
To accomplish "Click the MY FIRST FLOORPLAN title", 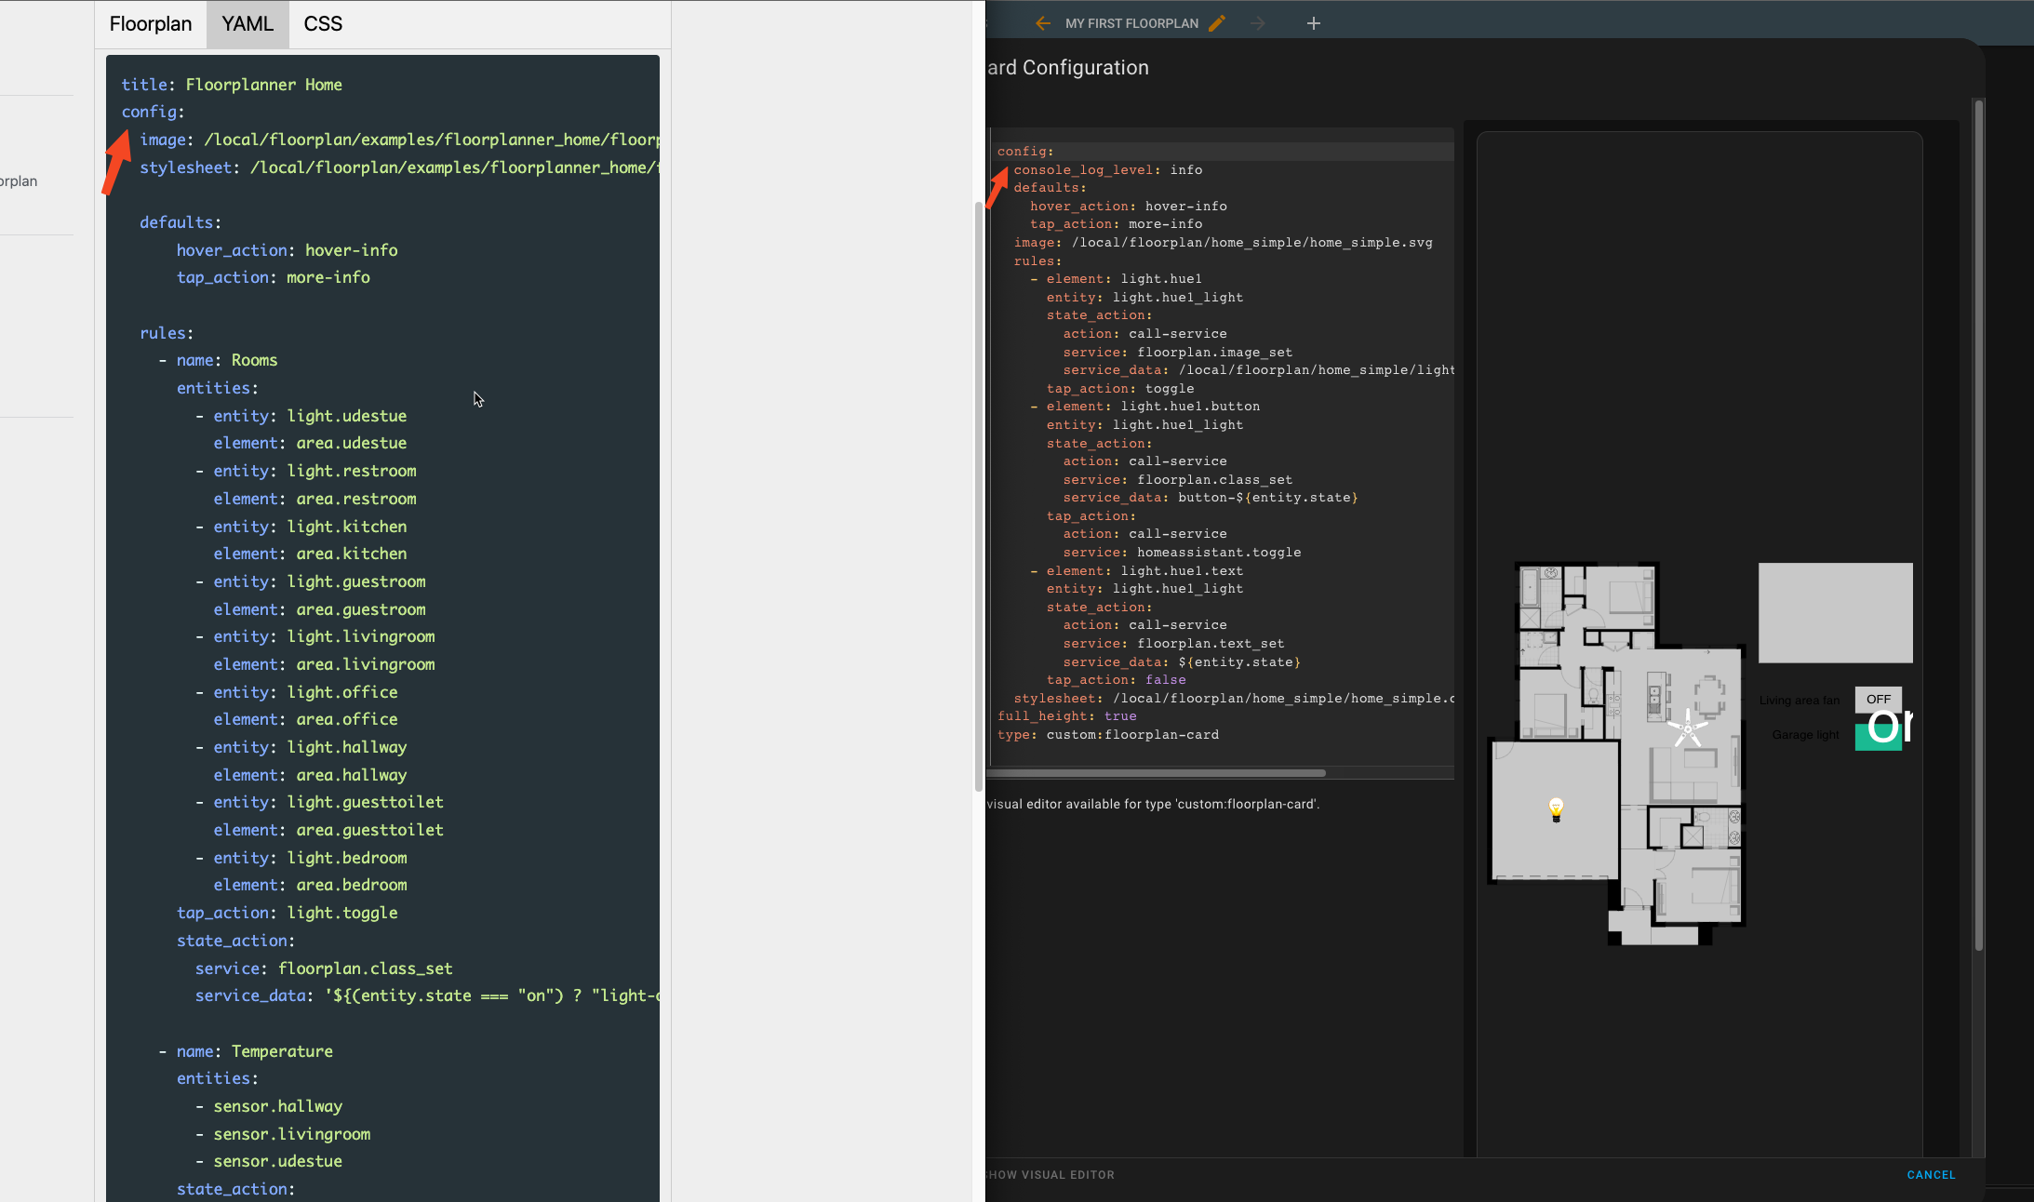I will (x=1131, y=23).
